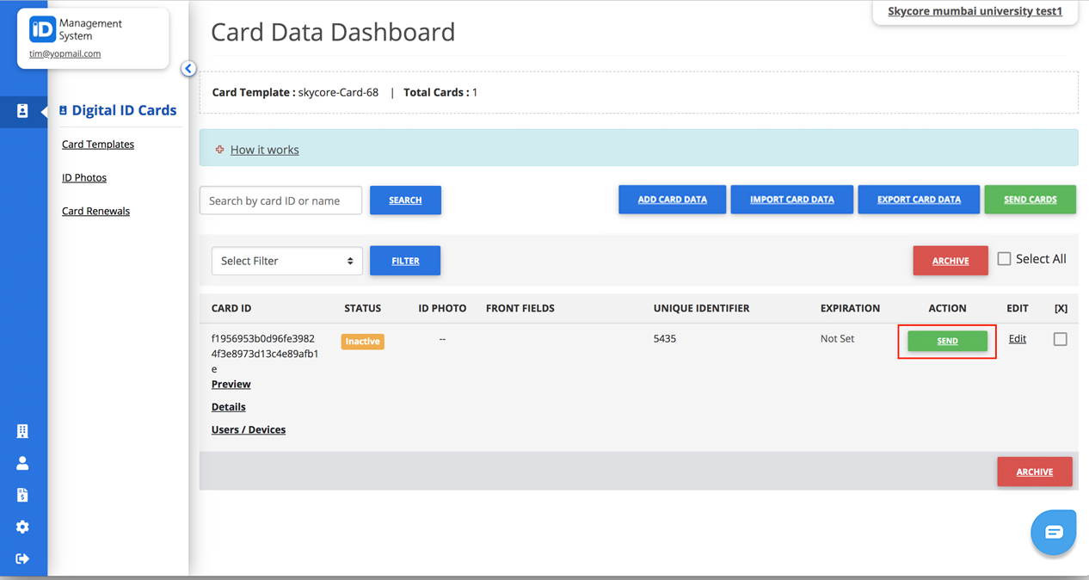Click EXPORT CARD DATA button
The width and height of the screenshot is (1089, 580).
tap(919, 200)
